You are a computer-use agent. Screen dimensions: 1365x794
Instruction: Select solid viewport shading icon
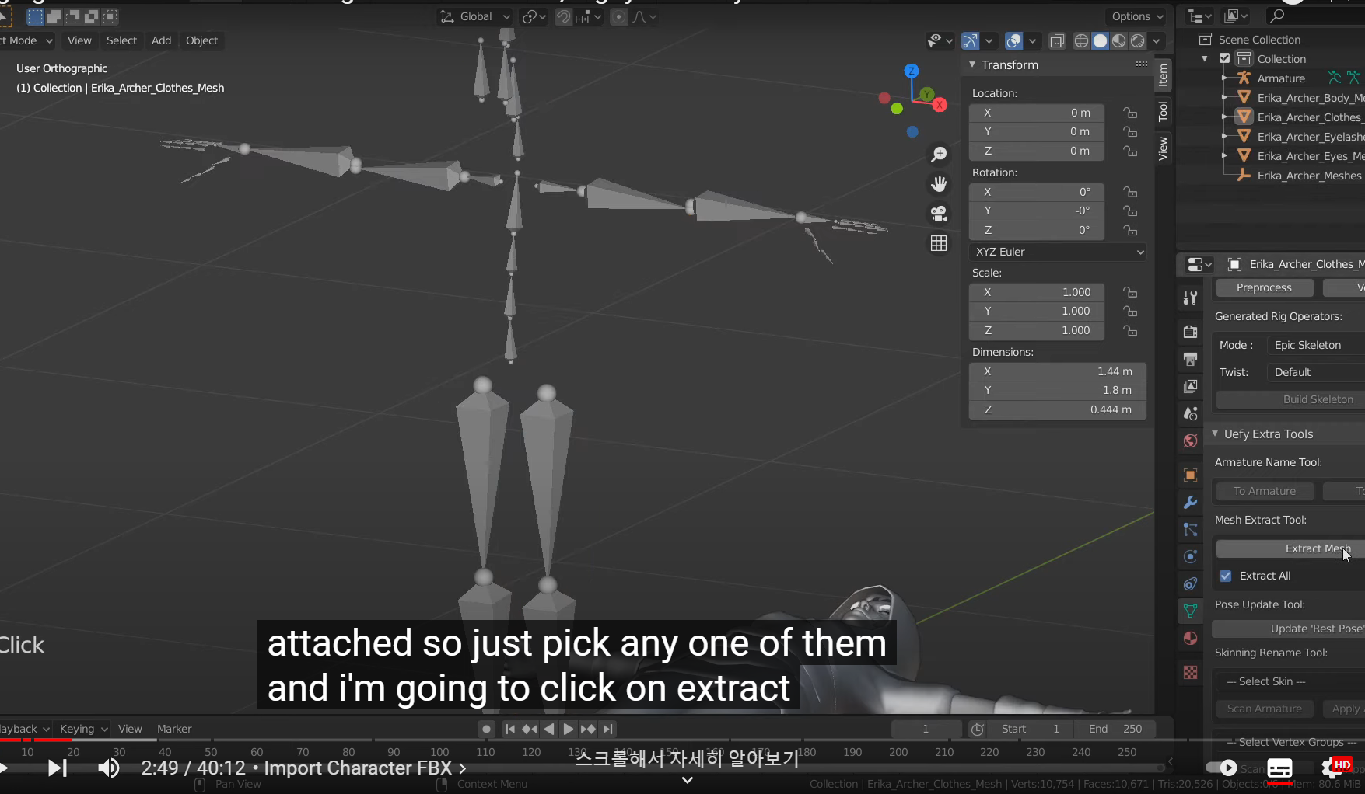[1100, 40]
